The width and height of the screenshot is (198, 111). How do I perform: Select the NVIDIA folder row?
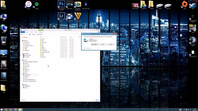click(57, 47)
